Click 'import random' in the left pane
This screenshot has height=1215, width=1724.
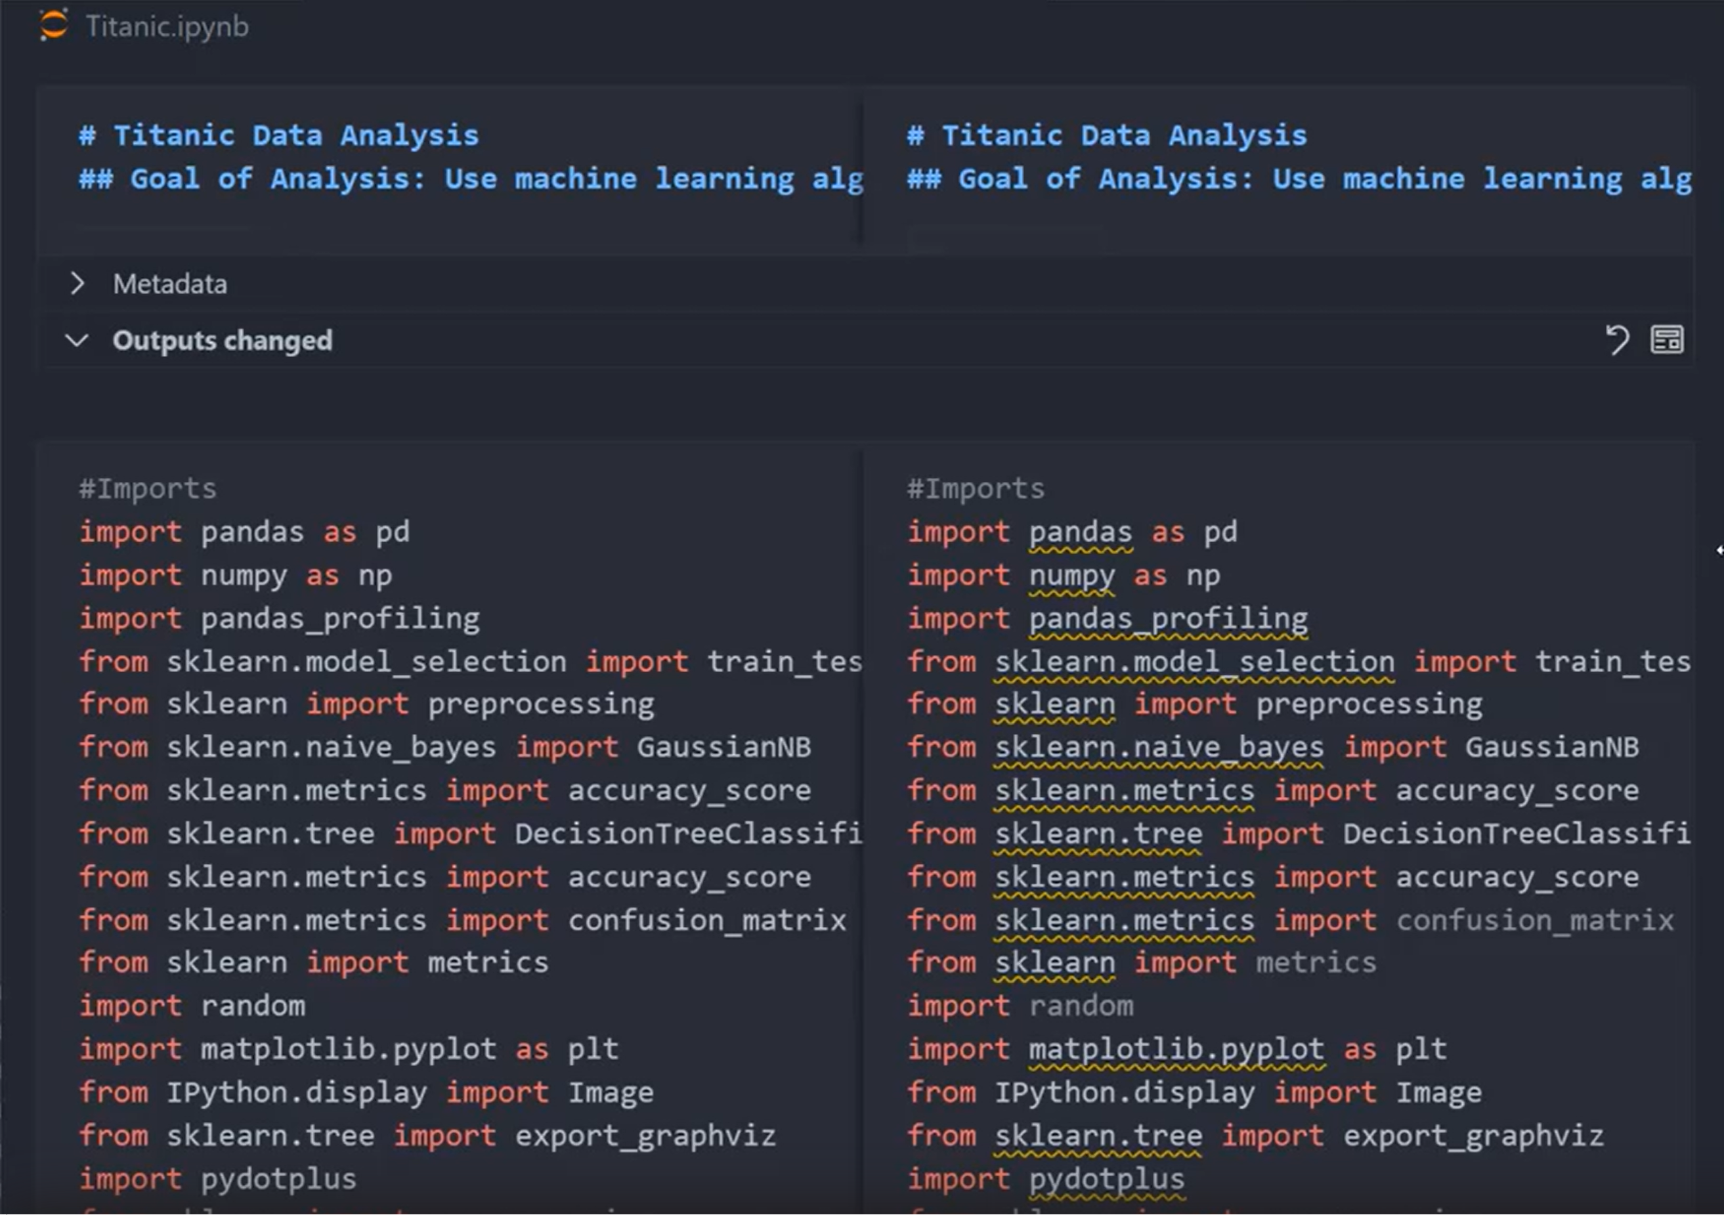pos(192,1007)
